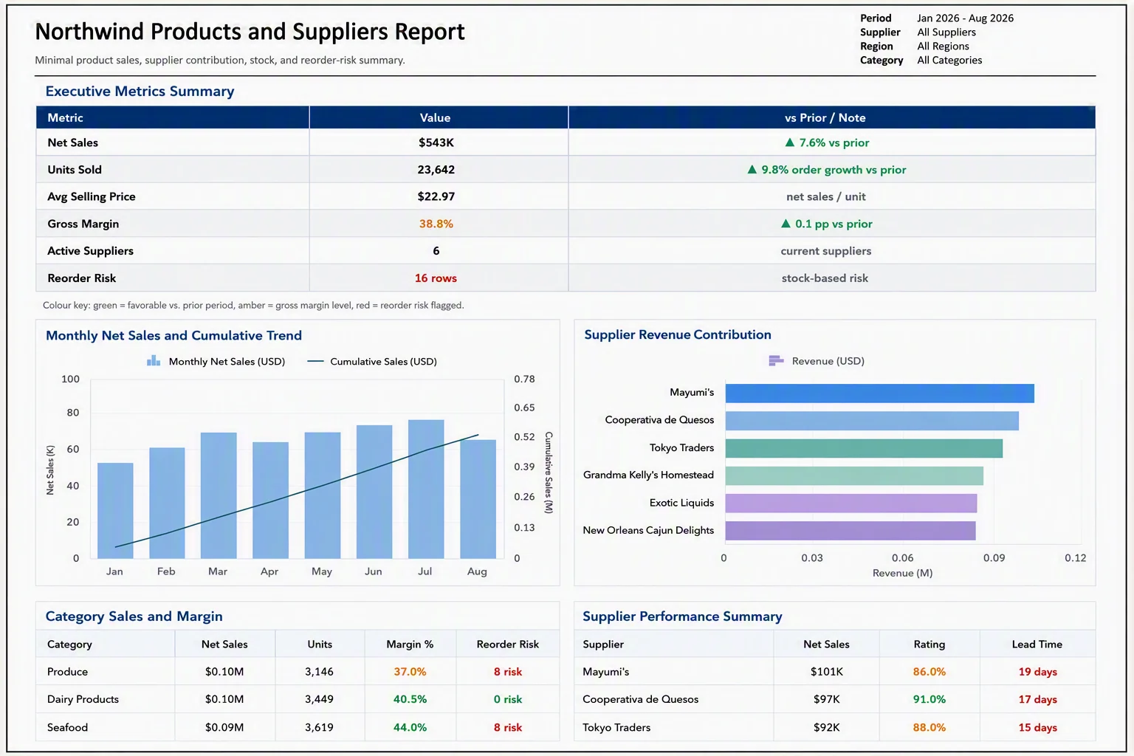Image resolution: width=1134 pixels, height=756 pixels.
Task: Click the Mar monthly sales bar
Action: [x=219, y=495]
